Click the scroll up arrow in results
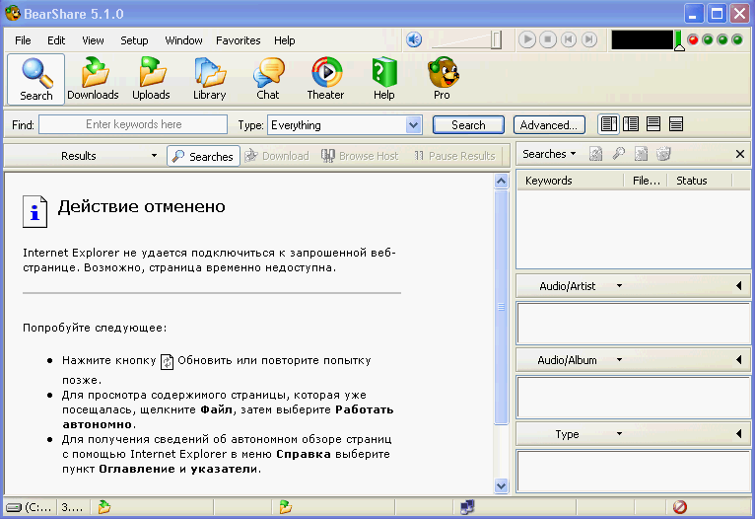The height and width of the screenshot is (519, 755). 502,182
